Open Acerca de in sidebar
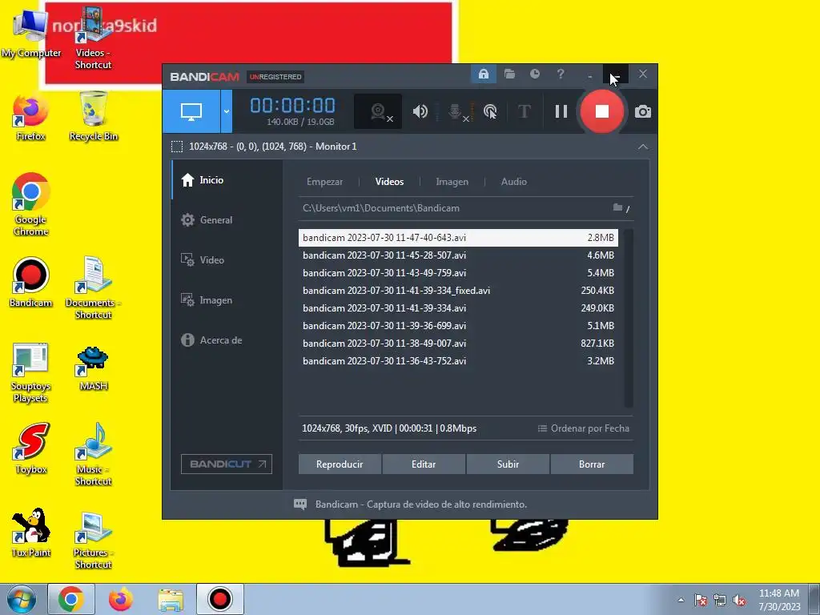820x615 pixels. point(227,340)
